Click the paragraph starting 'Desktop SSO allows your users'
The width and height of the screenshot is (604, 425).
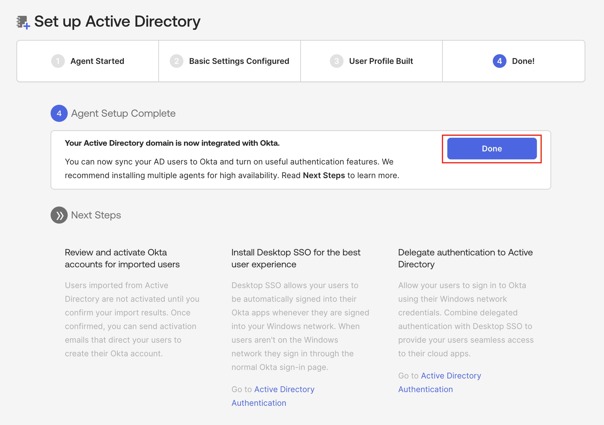pos(300,326)
